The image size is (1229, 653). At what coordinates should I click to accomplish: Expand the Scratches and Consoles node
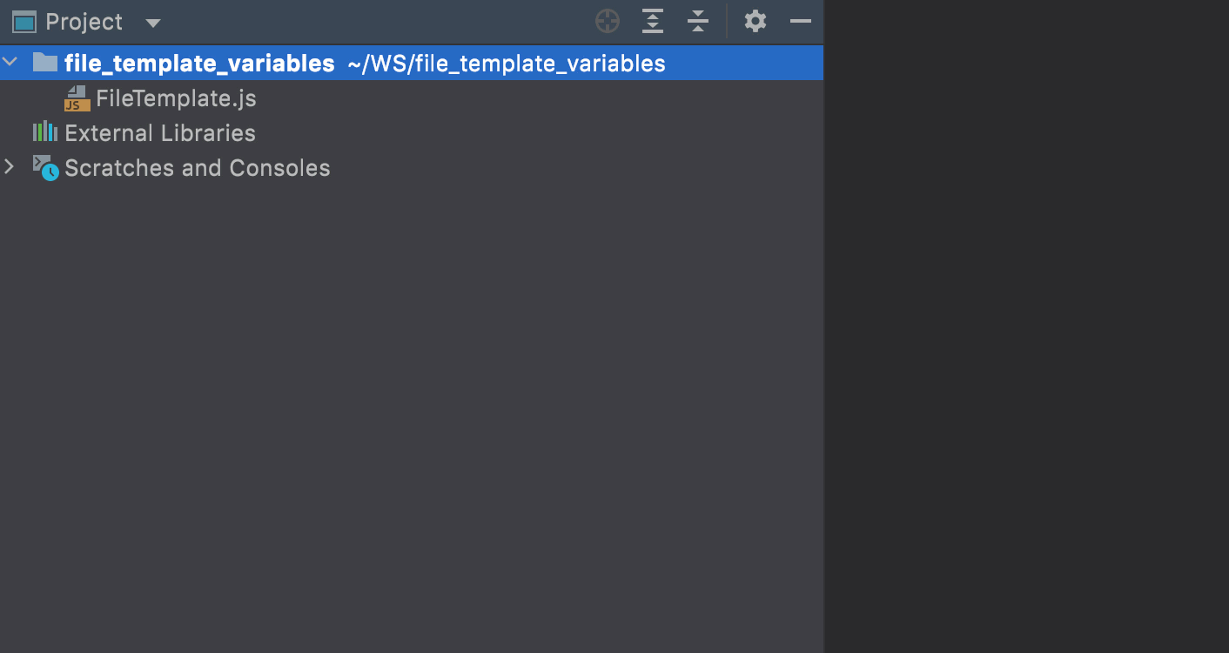10,167
